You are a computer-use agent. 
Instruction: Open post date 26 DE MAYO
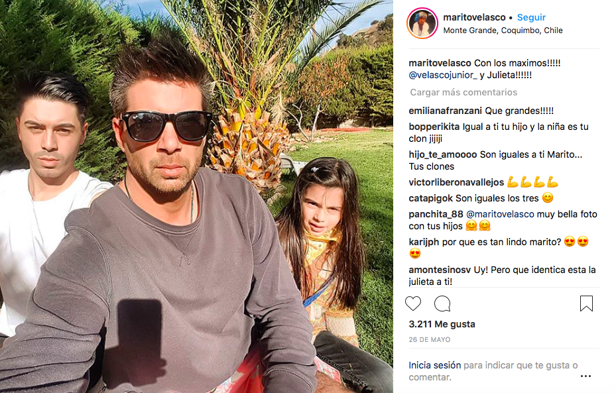pos(430,340)
